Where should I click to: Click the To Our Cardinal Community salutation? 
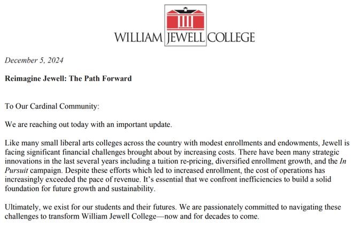coord(52,106)
